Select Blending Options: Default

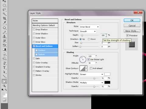coord(45,25)
